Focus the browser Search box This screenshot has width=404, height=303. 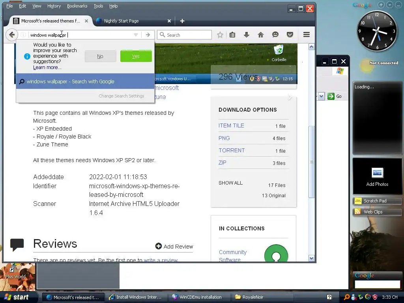pos(185,35)
